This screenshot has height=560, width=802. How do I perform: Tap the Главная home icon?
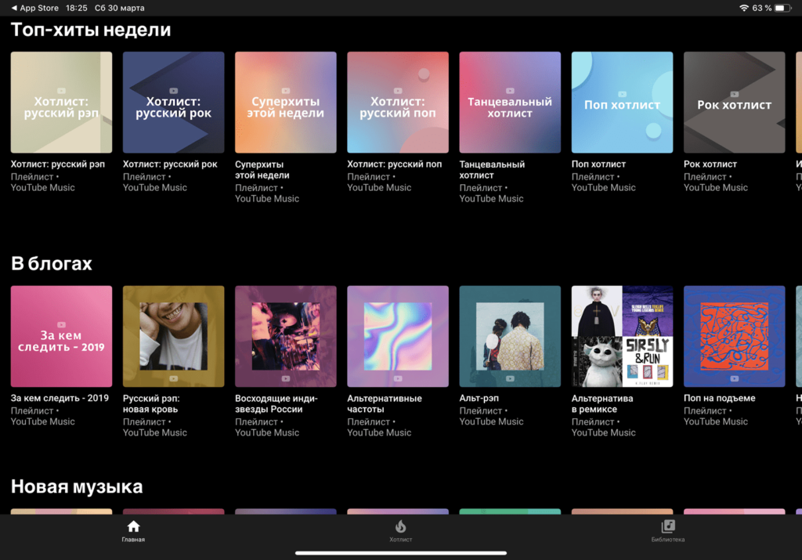click(x=133, y=527)
